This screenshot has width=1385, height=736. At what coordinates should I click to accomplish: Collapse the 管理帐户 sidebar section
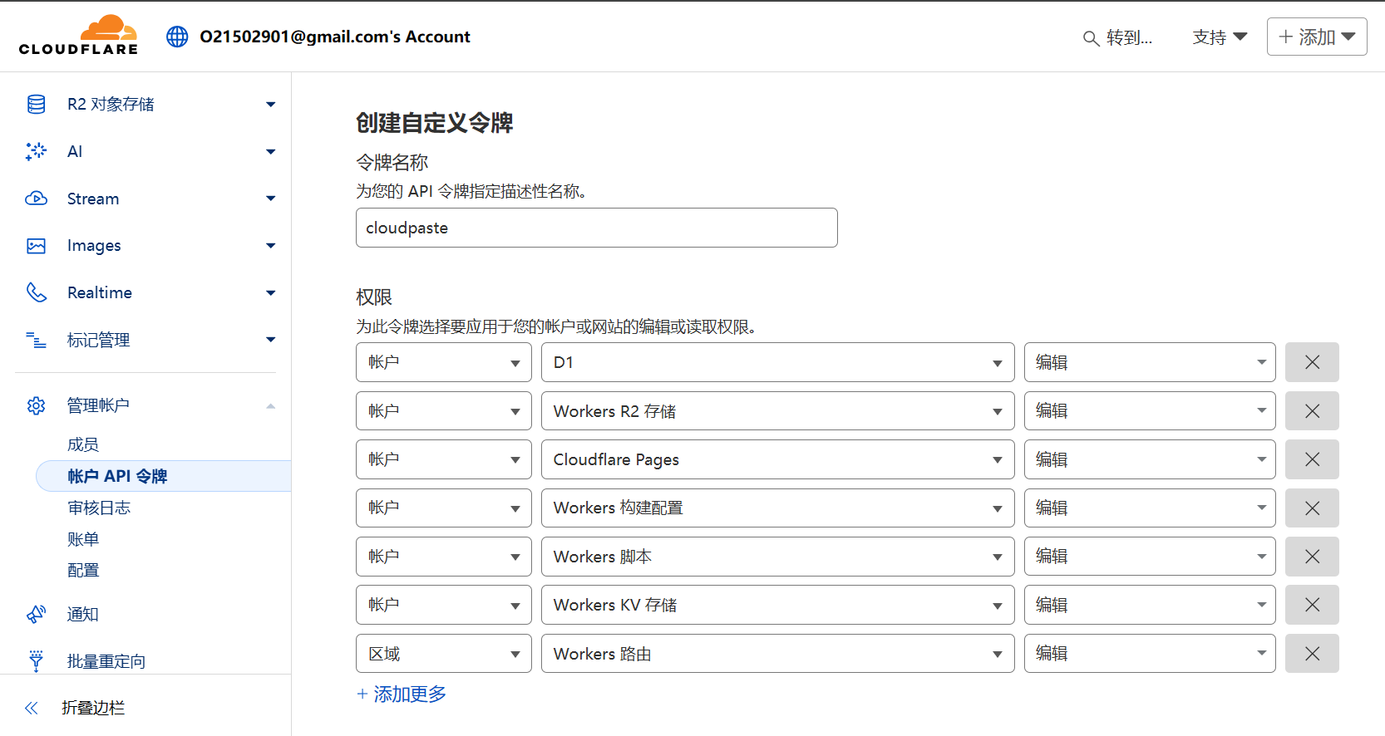click(270, 405)
